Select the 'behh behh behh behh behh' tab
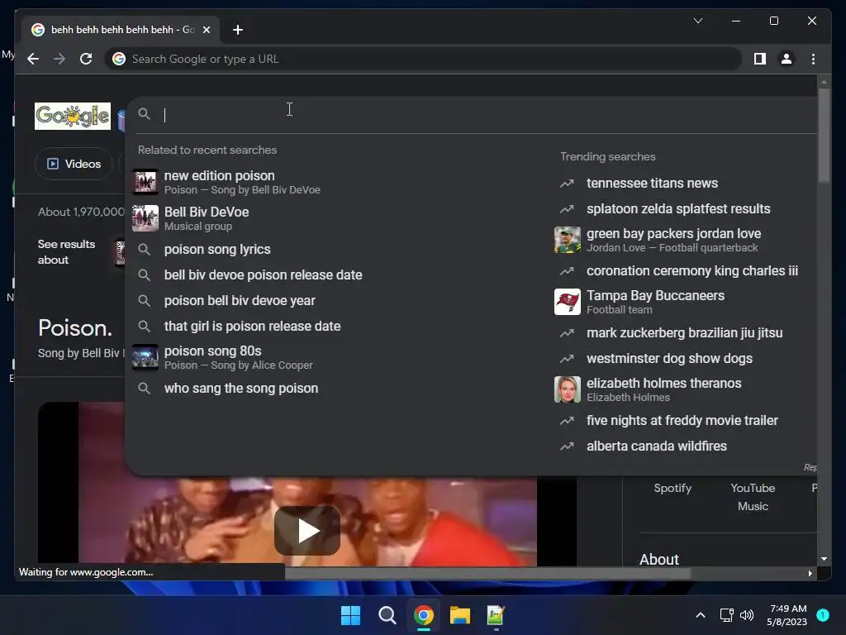This screenshot has width=846, height=635. [x=121, y=30]
